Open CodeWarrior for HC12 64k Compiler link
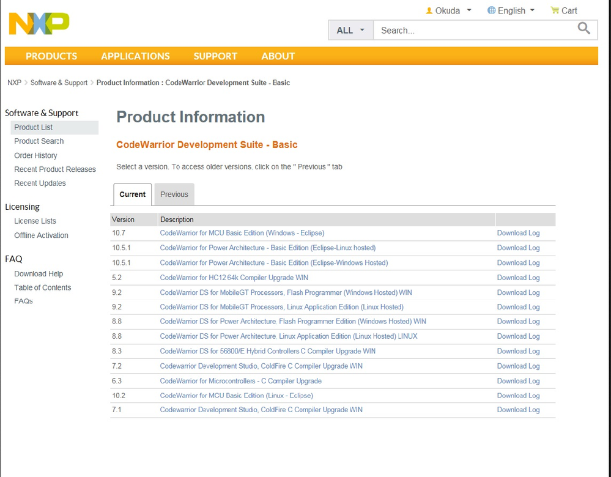 click(234, 278)
